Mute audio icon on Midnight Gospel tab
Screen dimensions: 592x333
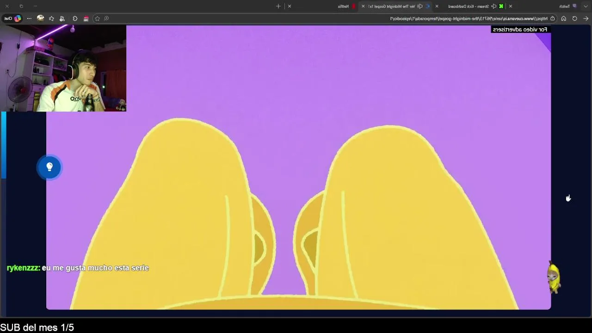coord(420,6)
